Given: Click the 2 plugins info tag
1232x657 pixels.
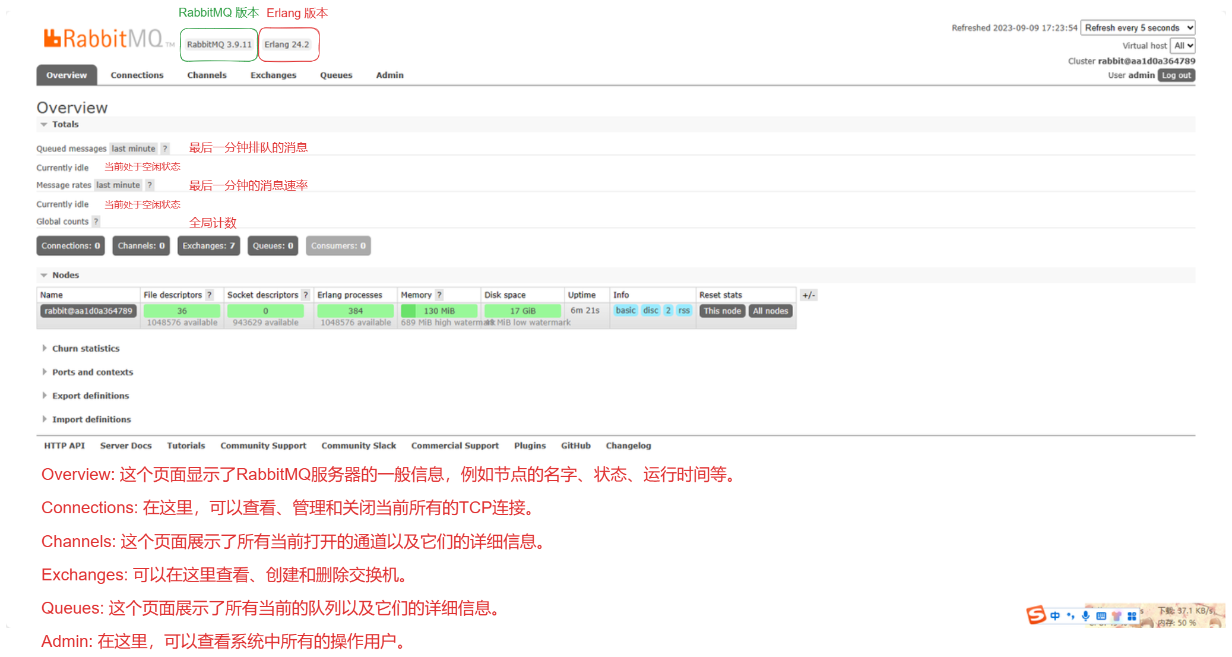Looking at the screenshot, I should coord(668,310).
